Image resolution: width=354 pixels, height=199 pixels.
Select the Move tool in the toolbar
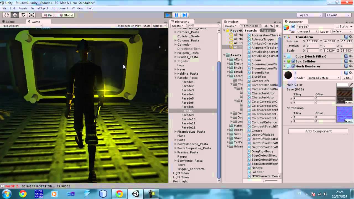(15, 15)
